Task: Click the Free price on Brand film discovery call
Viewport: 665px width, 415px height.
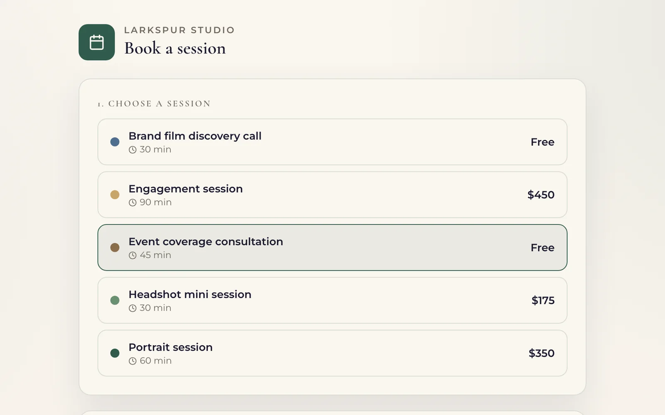Action: (x=542, y=142)
